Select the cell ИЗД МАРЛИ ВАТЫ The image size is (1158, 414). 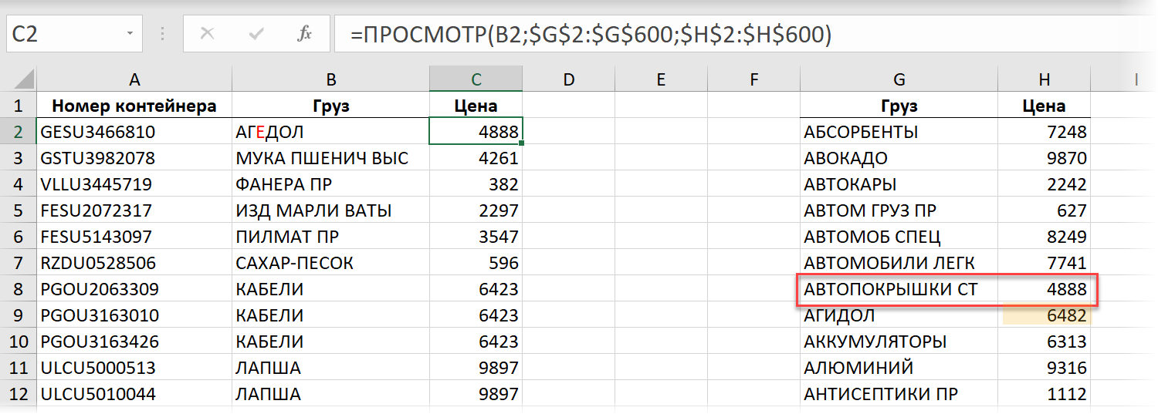[331, 210]
